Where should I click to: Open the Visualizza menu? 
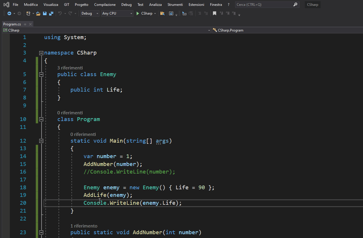[51, 5]
